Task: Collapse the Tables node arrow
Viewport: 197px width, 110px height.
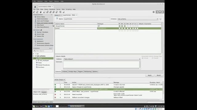Action: (35, 58)
